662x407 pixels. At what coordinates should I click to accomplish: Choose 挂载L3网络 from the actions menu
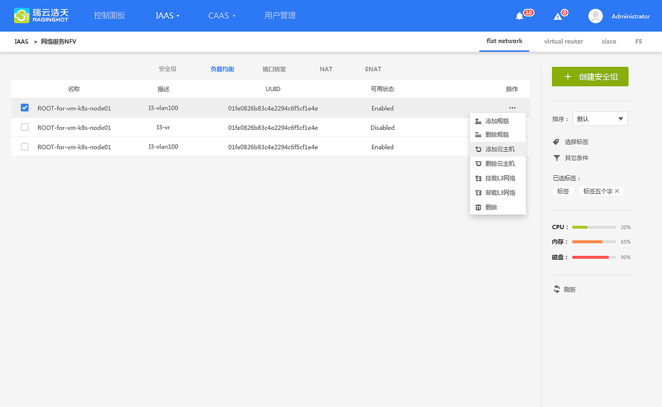[498, 178]
